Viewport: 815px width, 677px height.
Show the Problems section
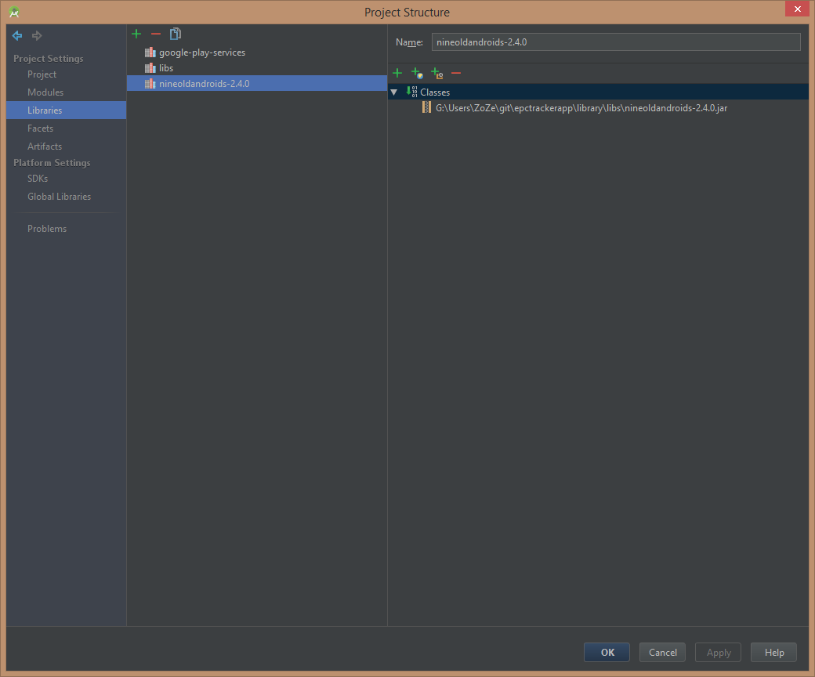point(47,229)
